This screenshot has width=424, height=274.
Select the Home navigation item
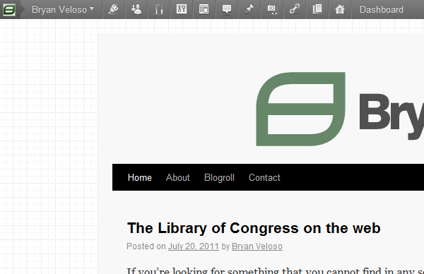(x=139, y=177)
